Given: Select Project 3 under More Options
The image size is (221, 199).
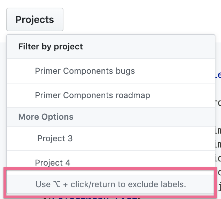Looking at the screenshot, I should coord(55,138).
